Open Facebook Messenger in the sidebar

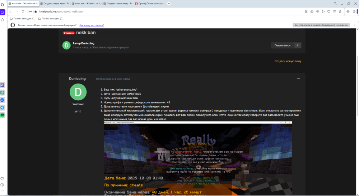coord(2,100)
